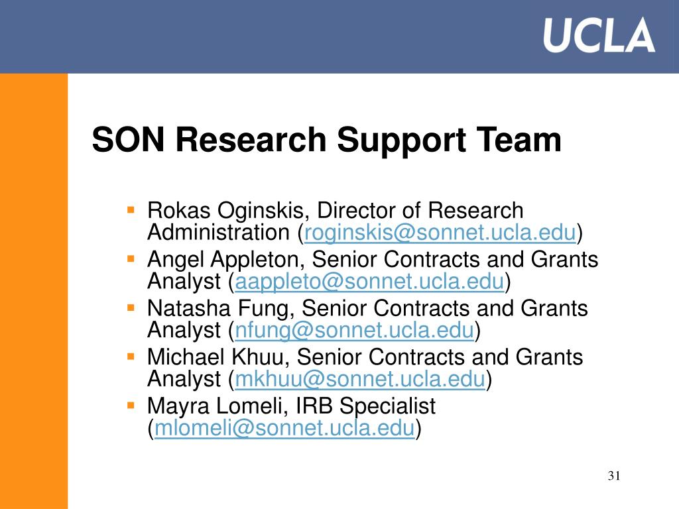Click the orange bullet beside Rokas Oginskis

(131, 210)
